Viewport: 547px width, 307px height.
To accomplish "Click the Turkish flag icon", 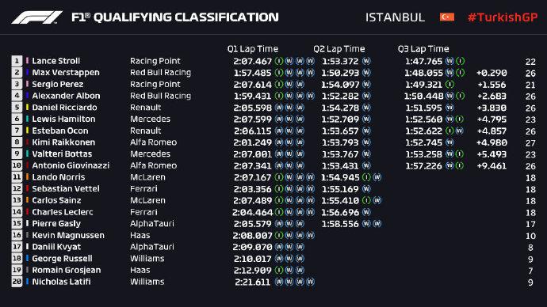I will pos(447,17).
